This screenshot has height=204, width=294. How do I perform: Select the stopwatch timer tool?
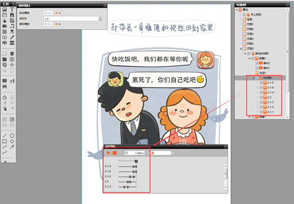5,97
